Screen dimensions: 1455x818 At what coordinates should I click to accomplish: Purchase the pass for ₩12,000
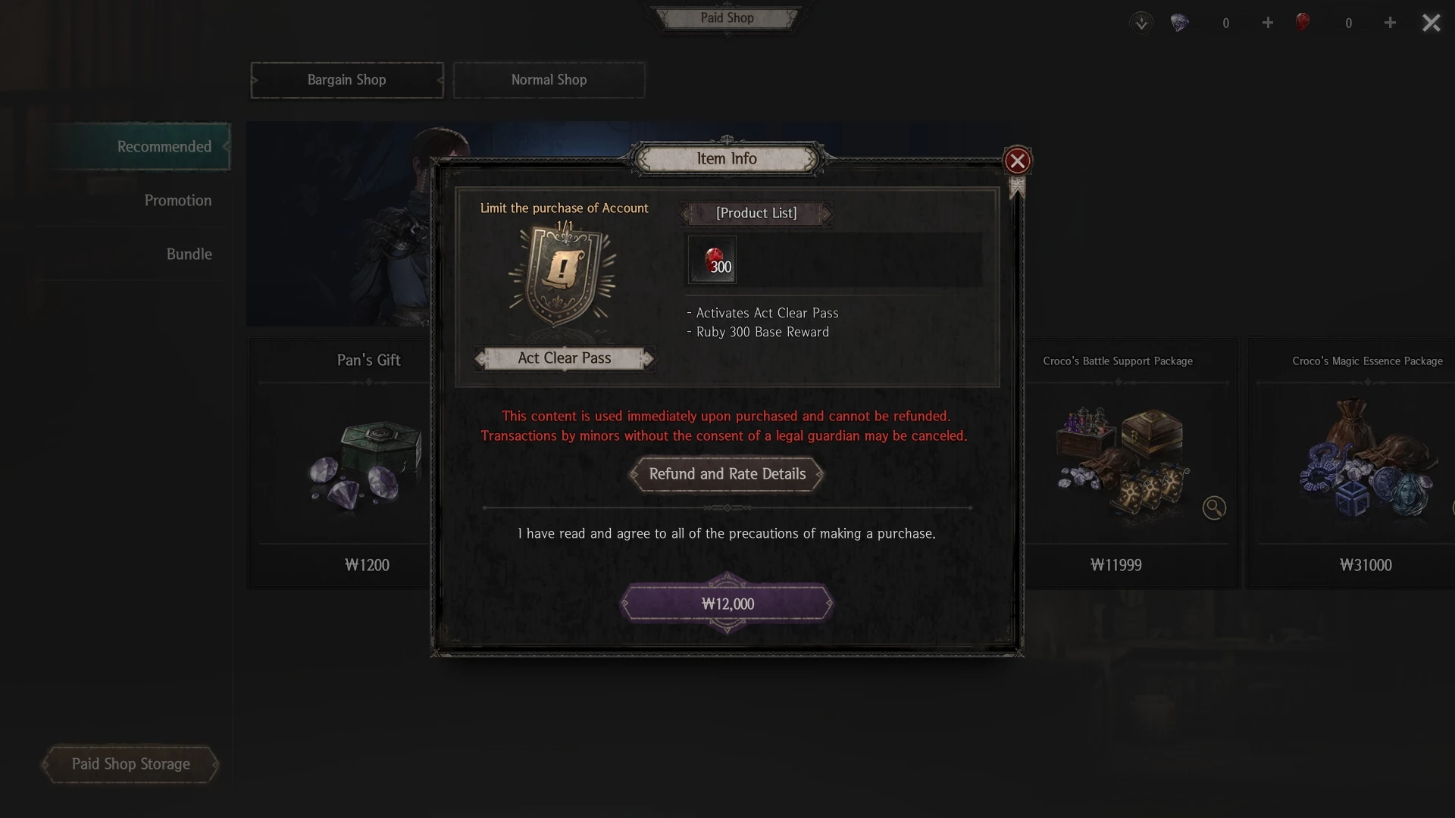[727, 604]
